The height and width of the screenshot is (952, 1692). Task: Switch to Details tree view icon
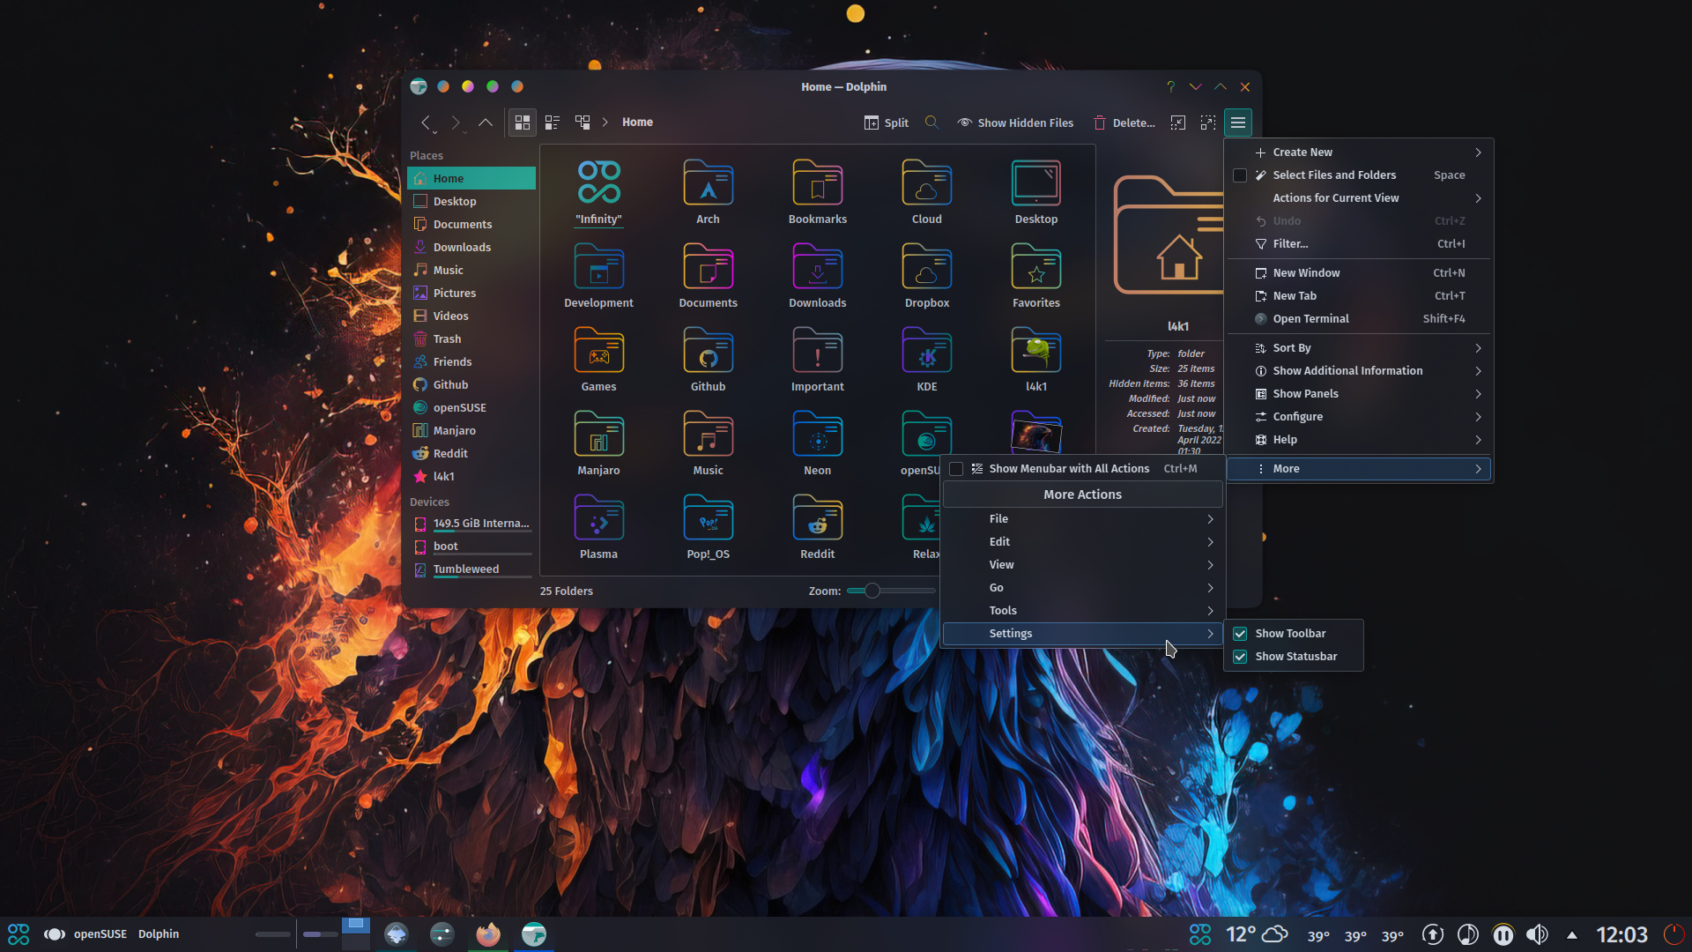(583, 123)
